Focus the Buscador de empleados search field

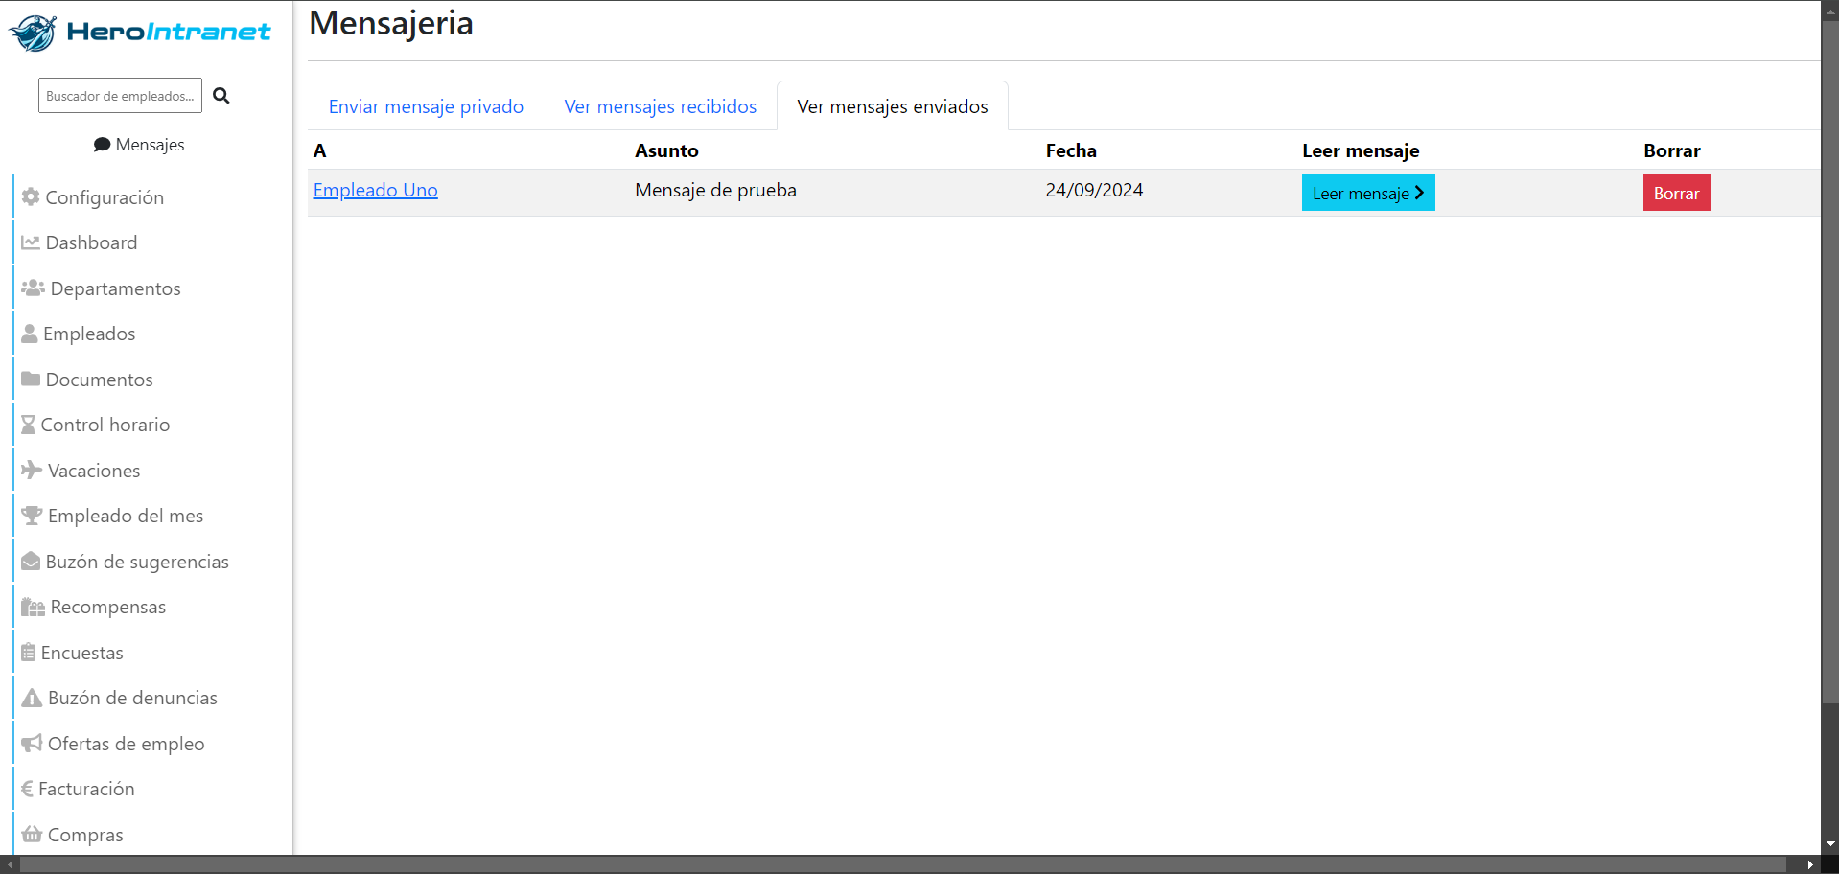pyautogui.click(x=120, y=96)
